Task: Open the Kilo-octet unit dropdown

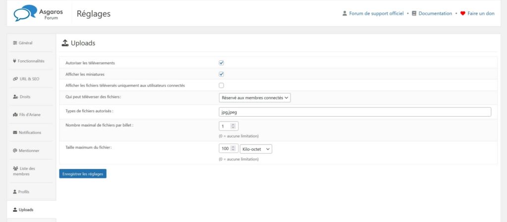Action: [x=255, y=149]
